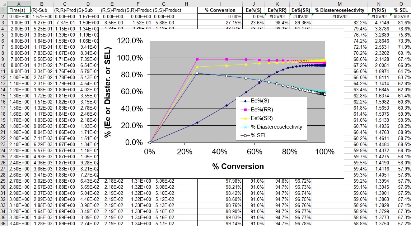
Task: Select column I header
Action: coord(220,3)
